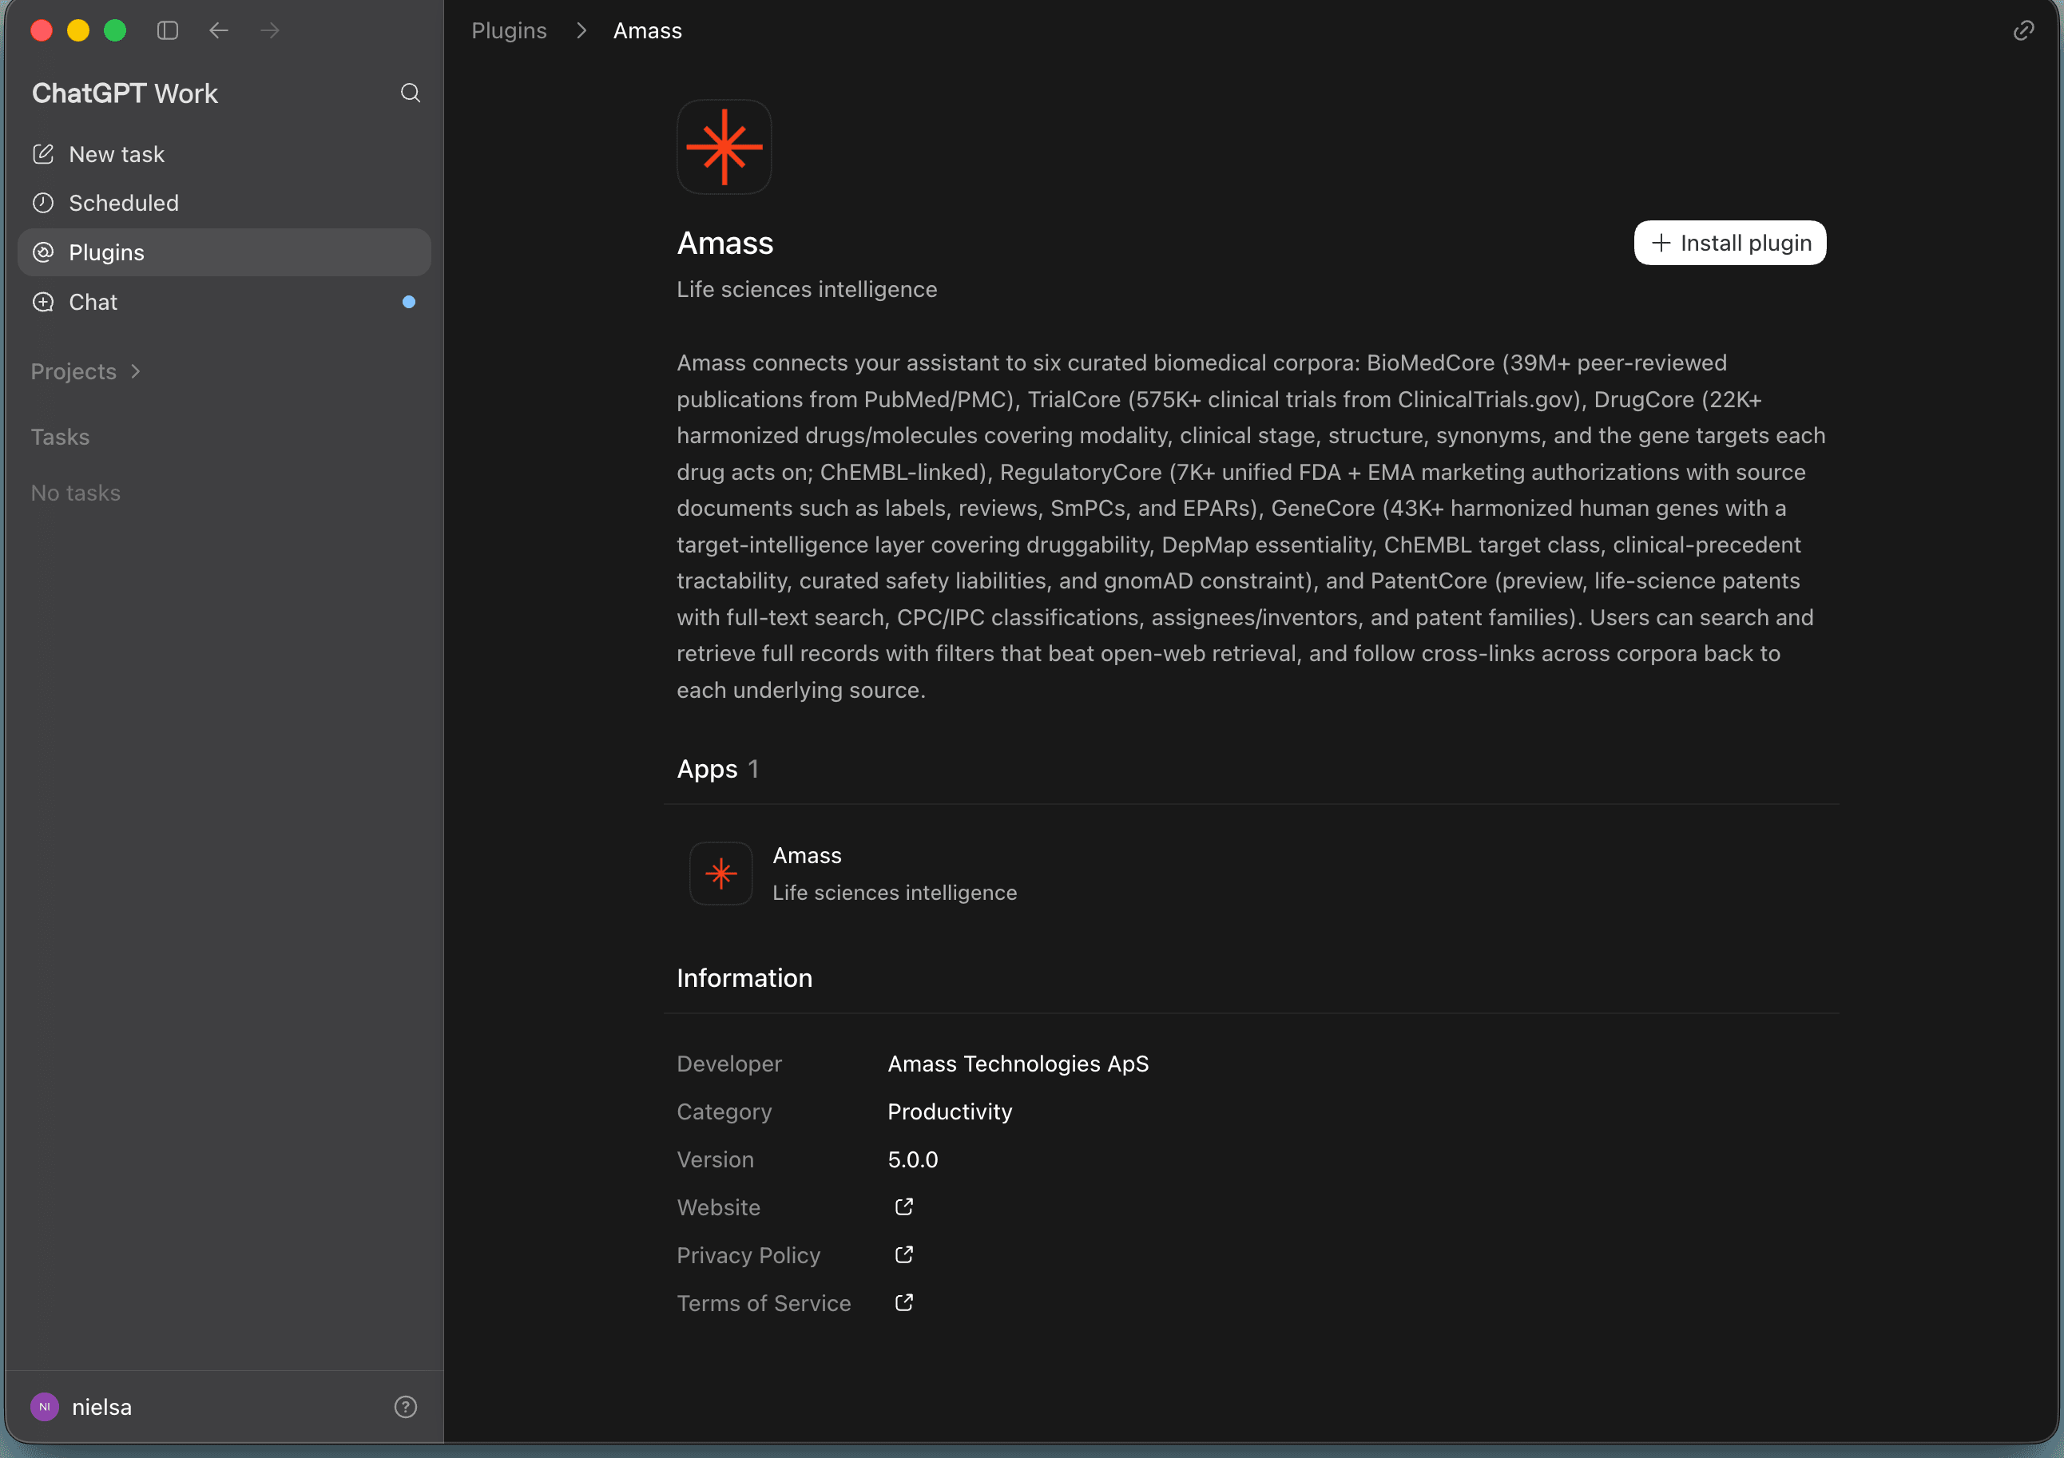The height and width of the screenshot is (1458, 2064).
Task: Open the help question mark icon
Action: [406, 1407]
